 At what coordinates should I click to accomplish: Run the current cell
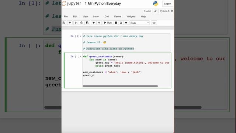tap(108, 23)
